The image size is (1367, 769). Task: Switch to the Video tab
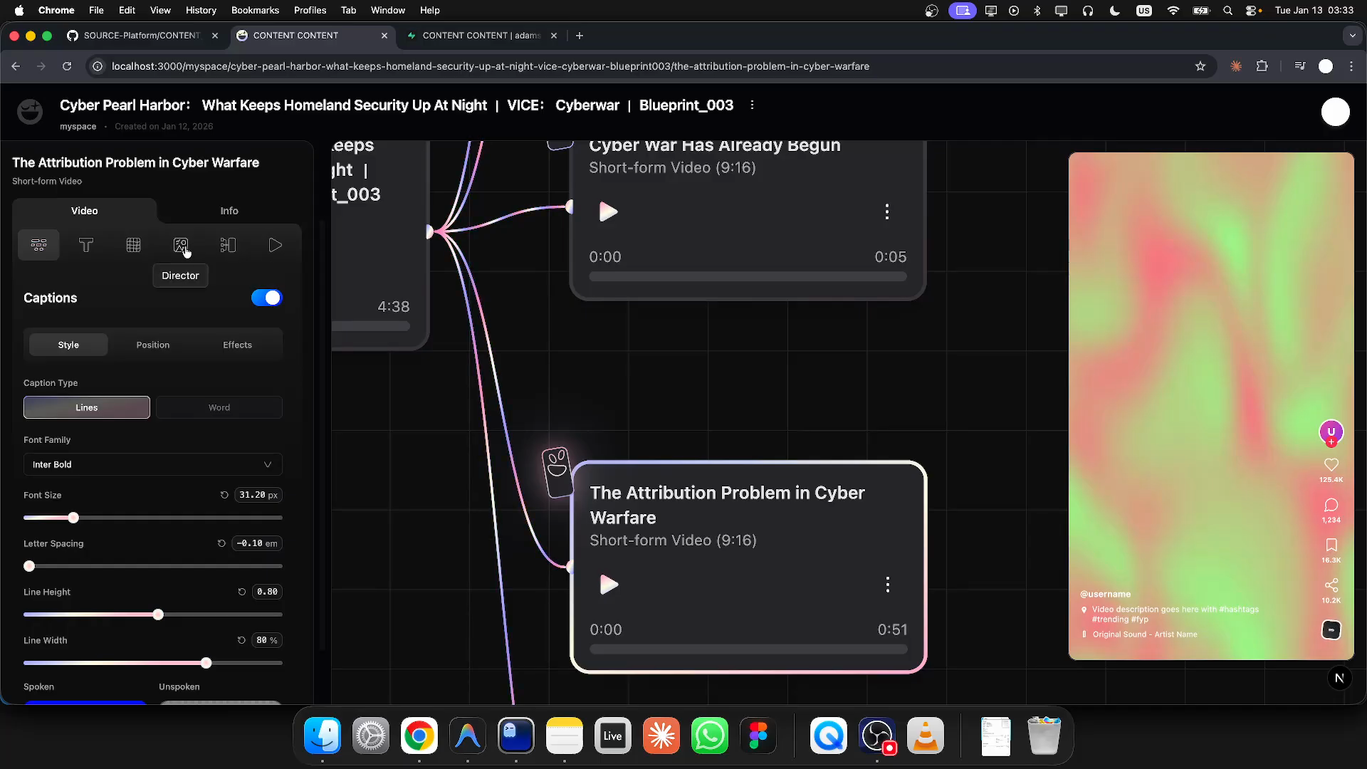pos(85,211)
